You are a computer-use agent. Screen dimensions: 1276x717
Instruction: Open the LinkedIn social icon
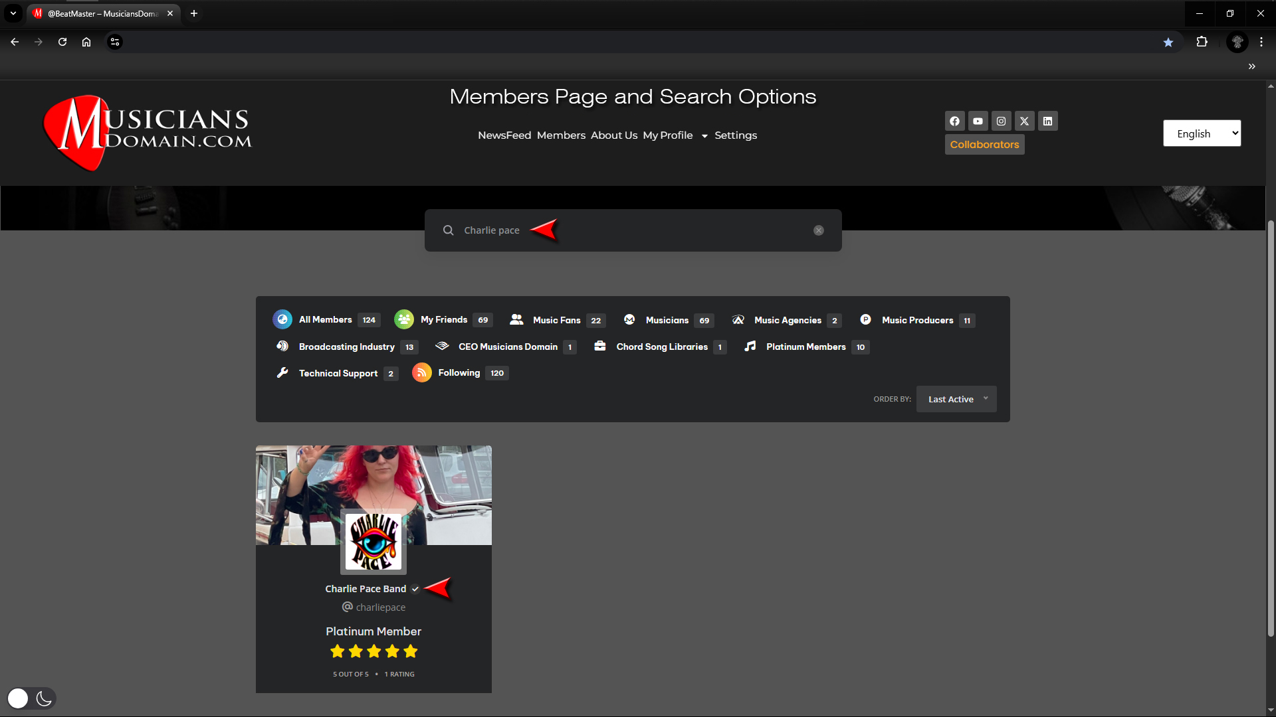tap(1047, 121)
